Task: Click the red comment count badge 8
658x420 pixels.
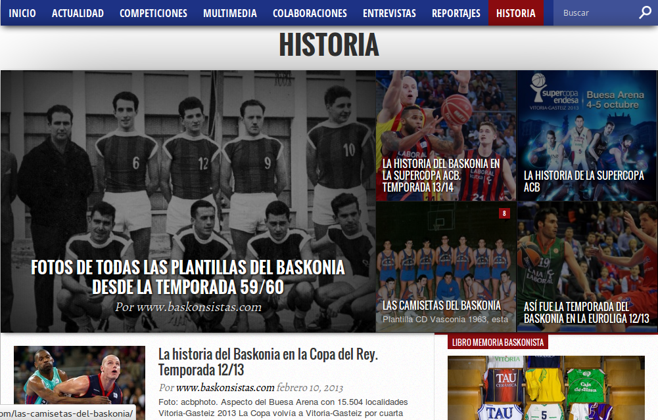Action: pos(504,213)
